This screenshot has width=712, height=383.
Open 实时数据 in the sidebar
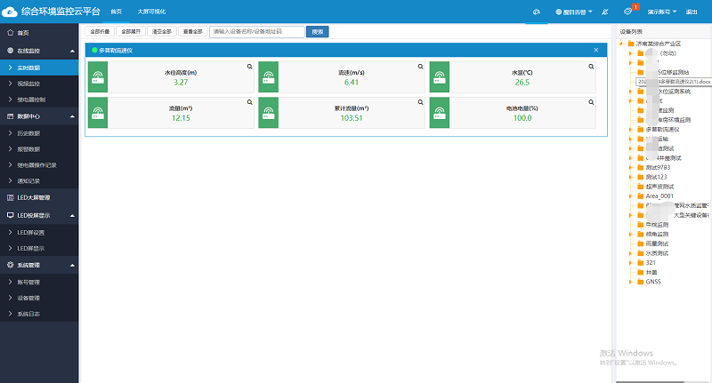[39, 68]
